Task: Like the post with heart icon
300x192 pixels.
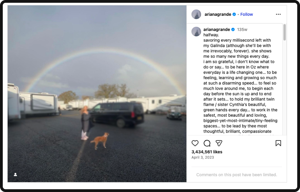Action: 195,143
